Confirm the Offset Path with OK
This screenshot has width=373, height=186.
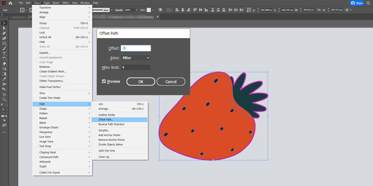coord(141,82)
